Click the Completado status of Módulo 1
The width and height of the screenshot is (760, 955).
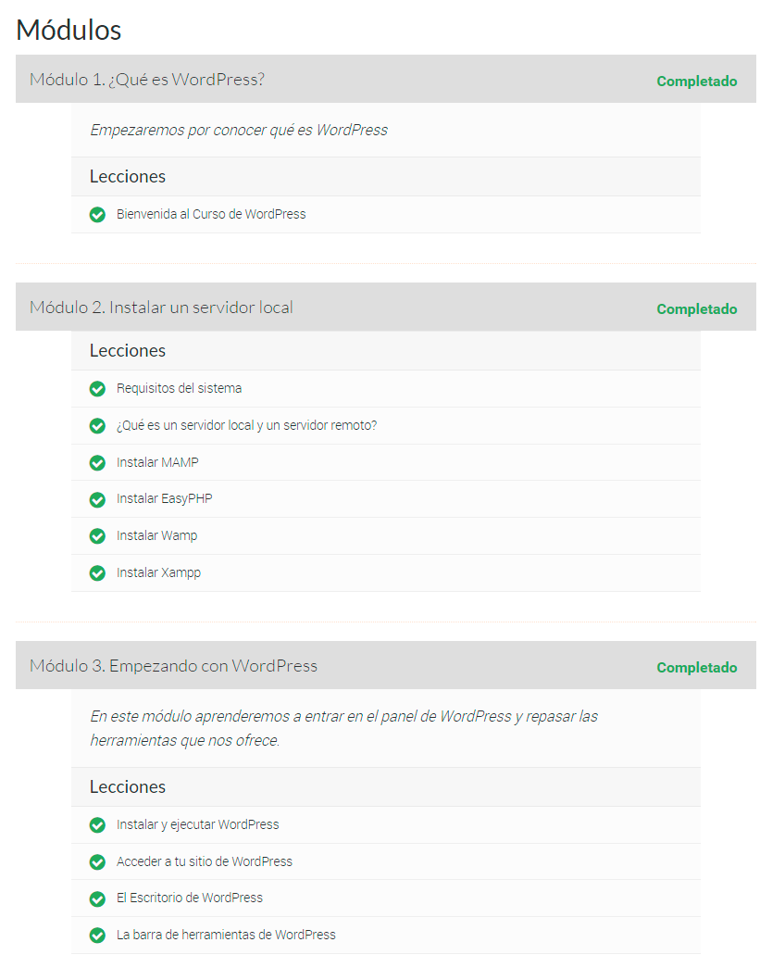point(697,82)
